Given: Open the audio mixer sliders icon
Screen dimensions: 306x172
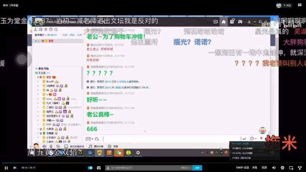Looking at the screenshot, I should click(x=58, y=146).
